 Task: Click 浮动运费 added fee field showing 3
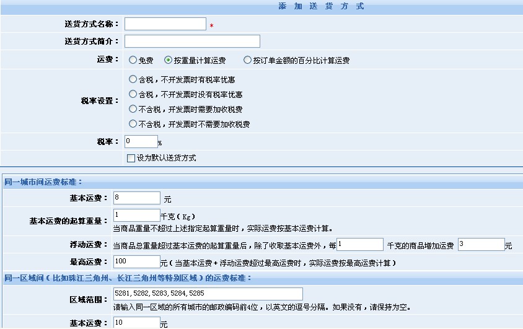tap(481, 245)
